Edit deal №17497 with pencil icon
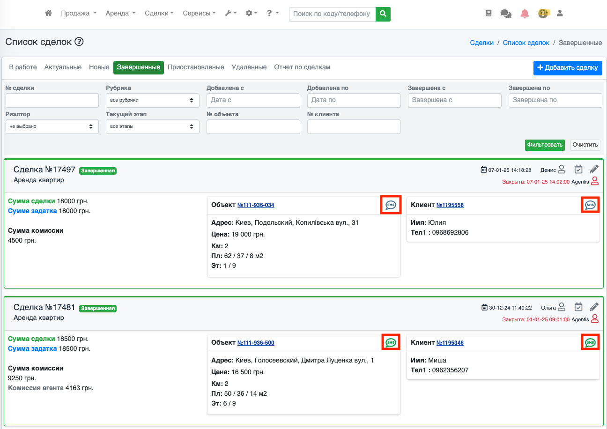This screenshot has width=607, height=429. (594, 170)
